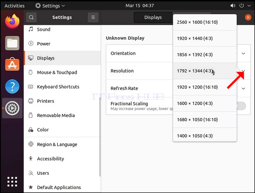Expand the Resolution dropdown chevron
The width and height of the screenshot is (255, 193).
click(243, 71)
